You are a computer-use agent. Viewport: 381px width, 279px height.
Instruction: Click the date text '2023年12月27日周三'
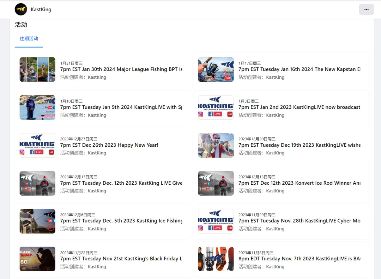pyautogui.click(x=79, y=139)
